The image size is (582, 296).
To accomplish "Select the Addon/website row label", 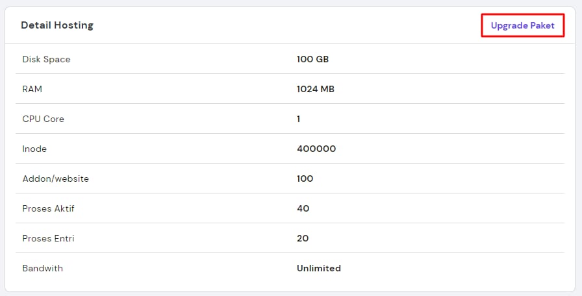I will [55, 179].
